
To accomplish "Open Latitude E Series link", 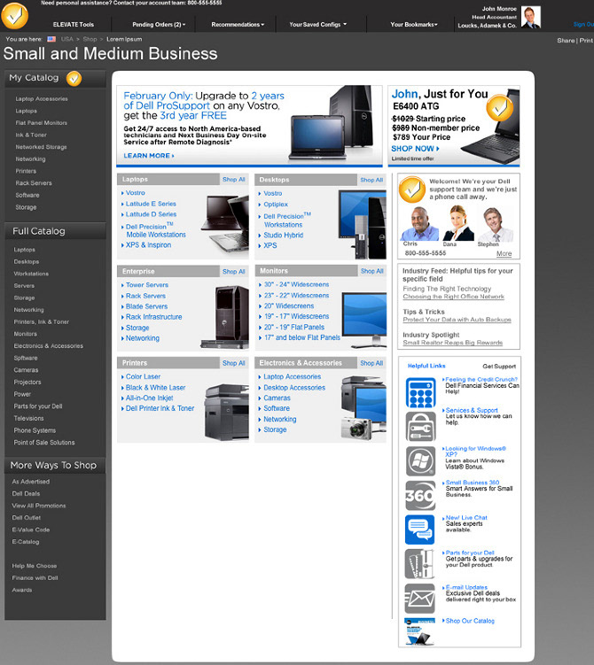I will coord(151,204).
